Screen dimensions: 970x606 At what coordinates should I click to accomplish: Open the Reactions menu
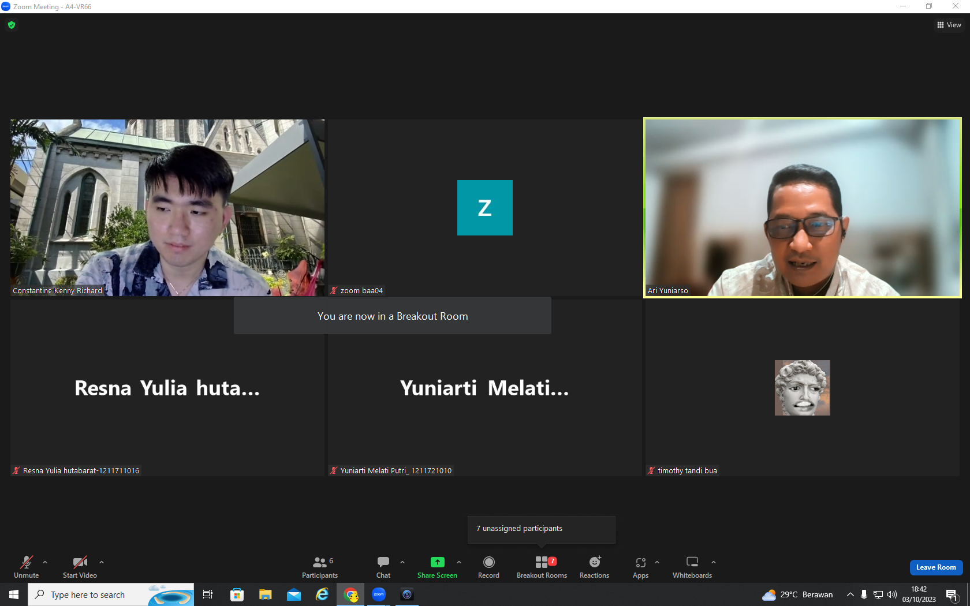pyautogui.click(x=594, y=567)
